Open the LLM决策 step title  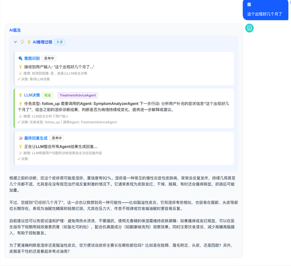click(32, 95)
